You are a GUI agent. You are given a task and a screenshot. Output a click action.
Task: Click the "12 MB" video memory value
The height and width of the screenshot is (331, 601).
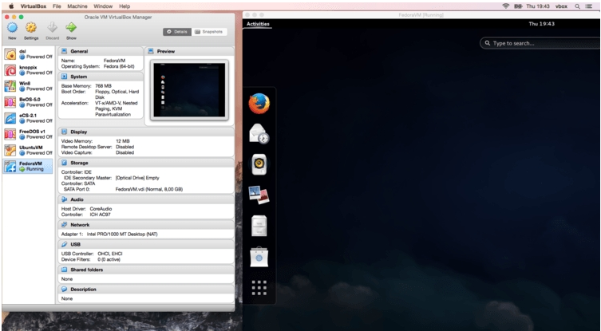pos(123,141)
